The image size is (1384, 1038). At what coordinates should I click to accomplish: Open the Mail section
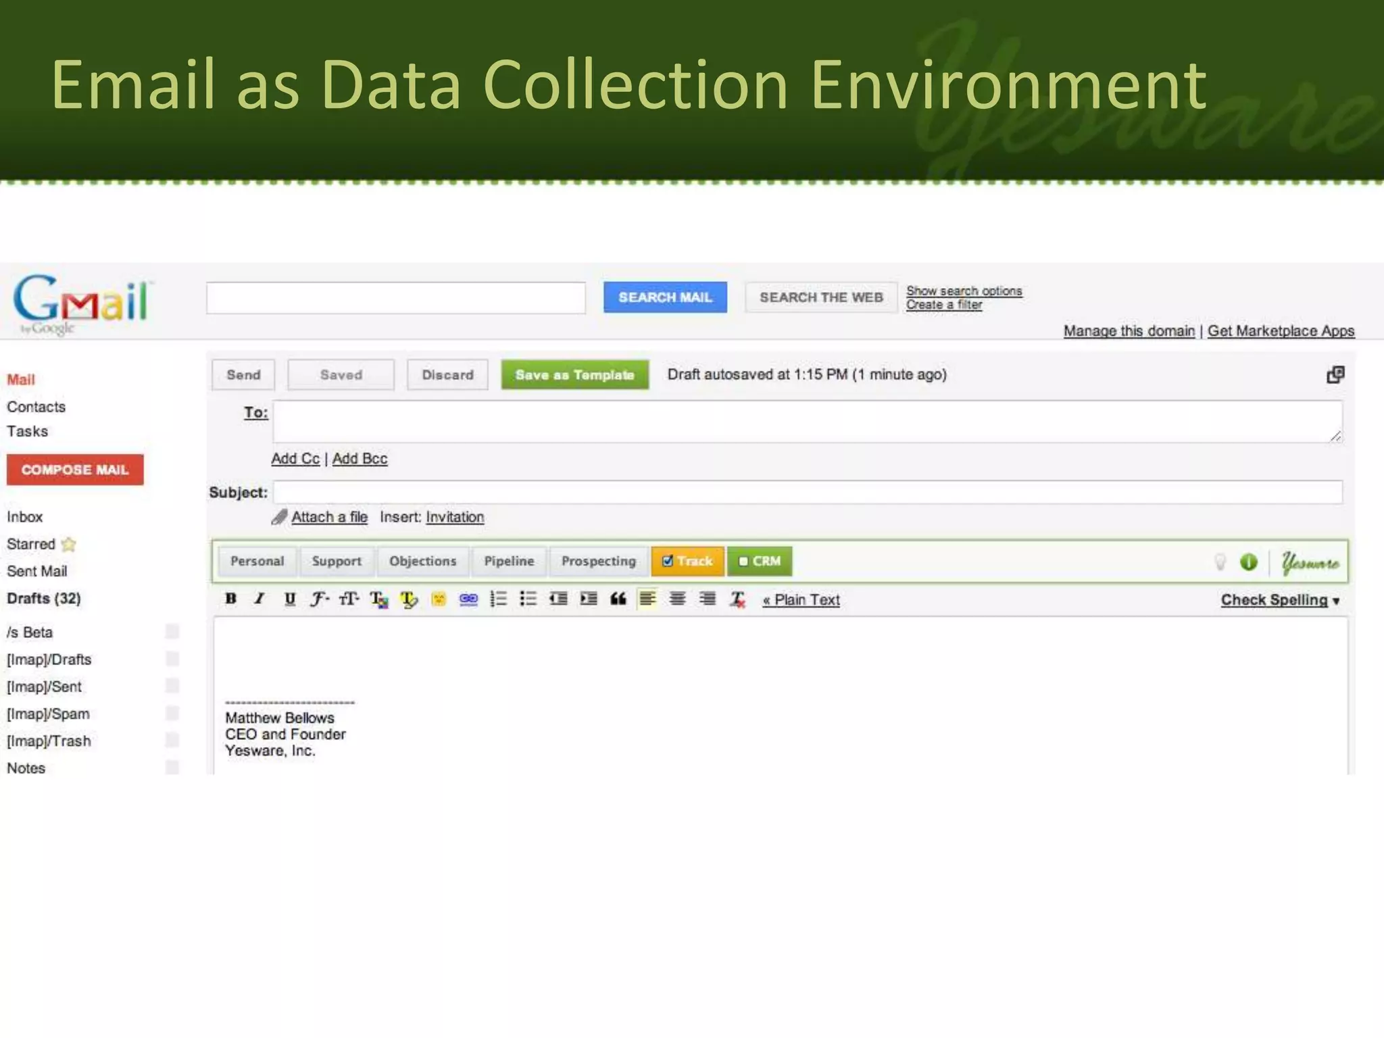click(x=21, y=380)
